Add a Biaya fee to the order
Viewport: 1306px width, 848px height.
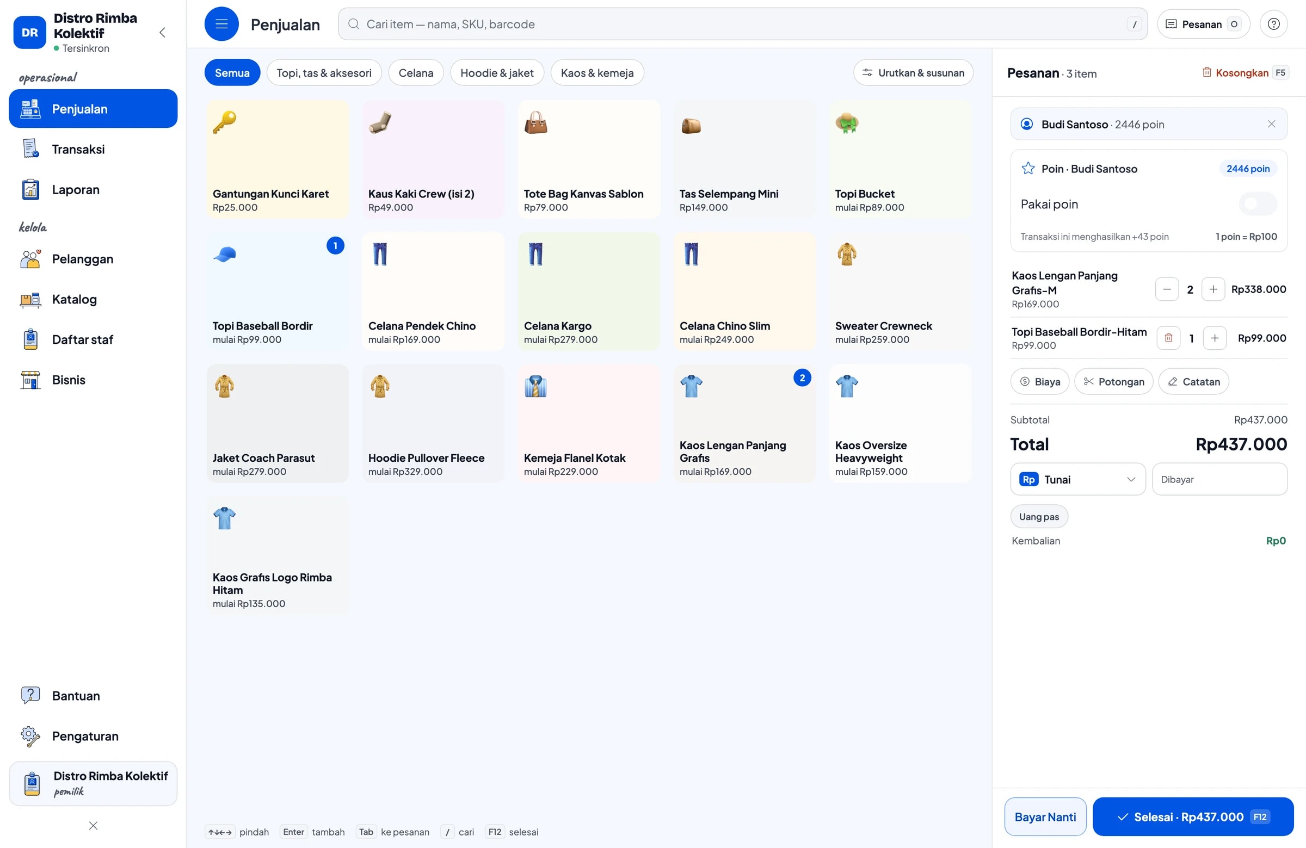tap(1039, 382)
